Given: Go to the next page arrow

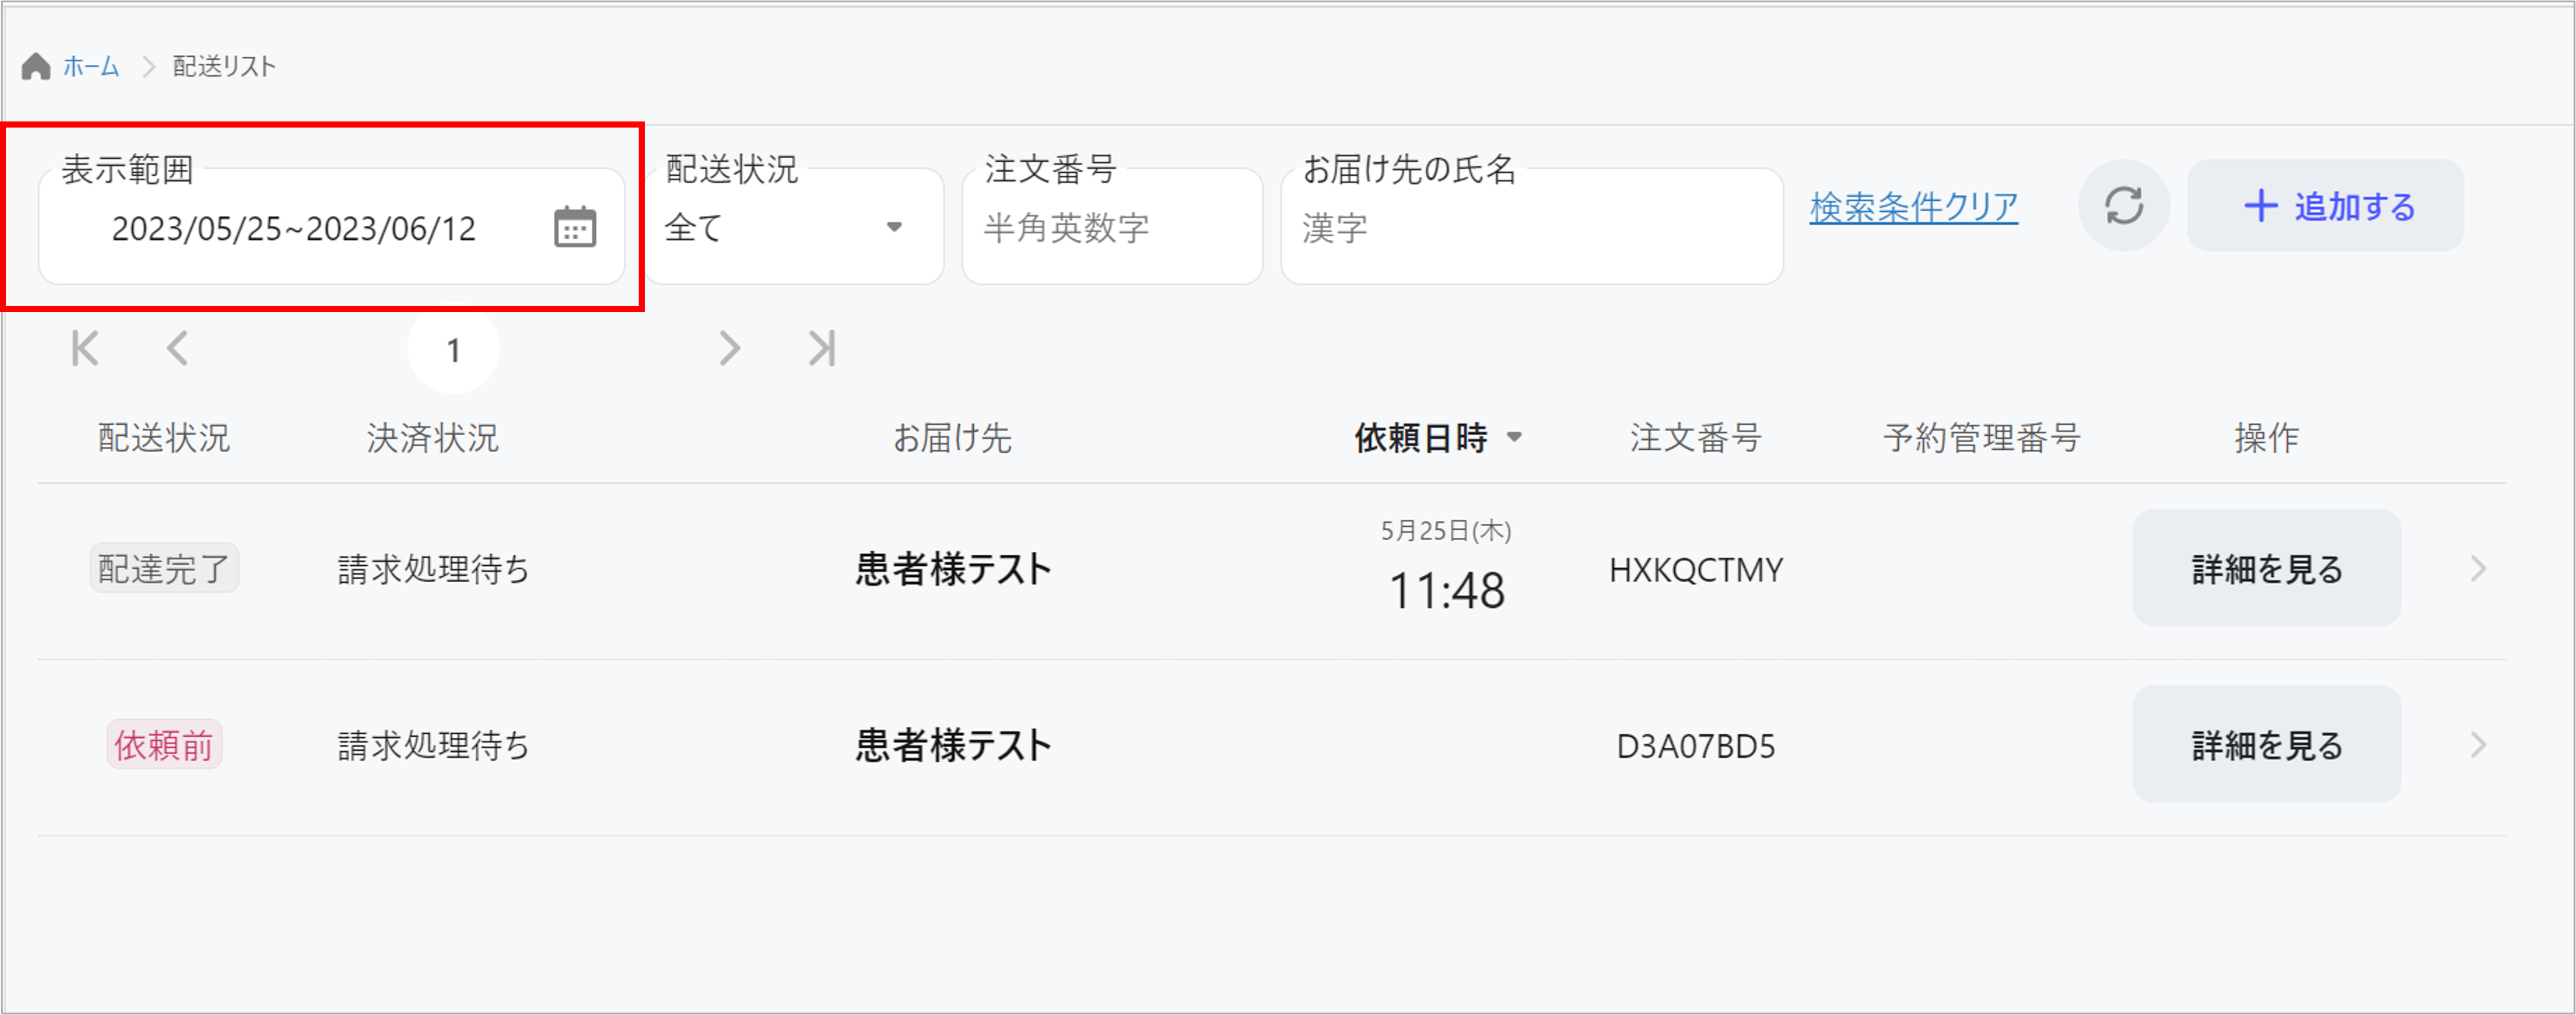Looking at the screenshot, I should tap(729, 349).
